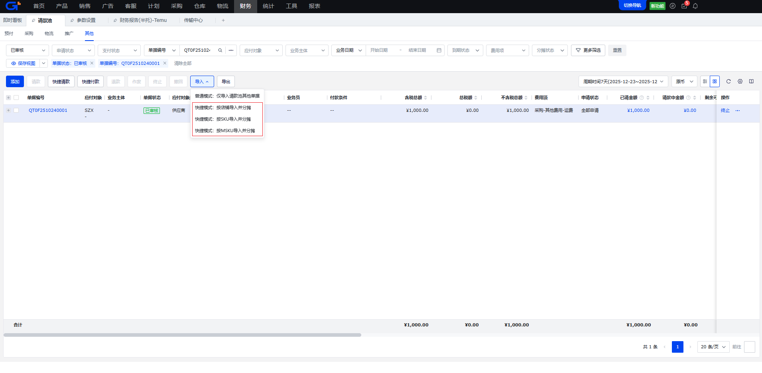Click the search magnifier in 单据编号 field
The image size is (762, 373).
coord(220,51)
